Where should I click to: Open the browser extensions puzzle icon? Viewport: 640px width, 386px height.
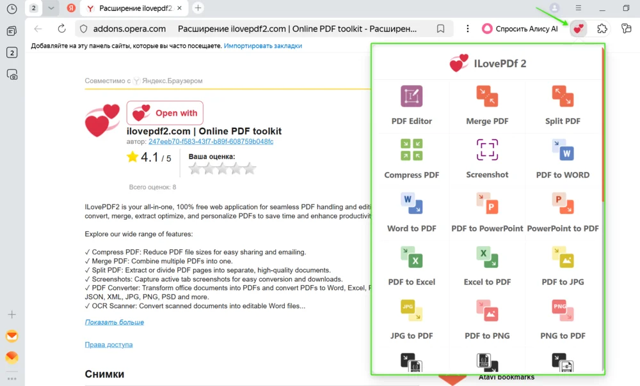[x=602, y=29]
